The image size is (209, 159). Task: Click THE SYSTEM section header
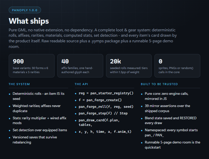tap(19, 84)
